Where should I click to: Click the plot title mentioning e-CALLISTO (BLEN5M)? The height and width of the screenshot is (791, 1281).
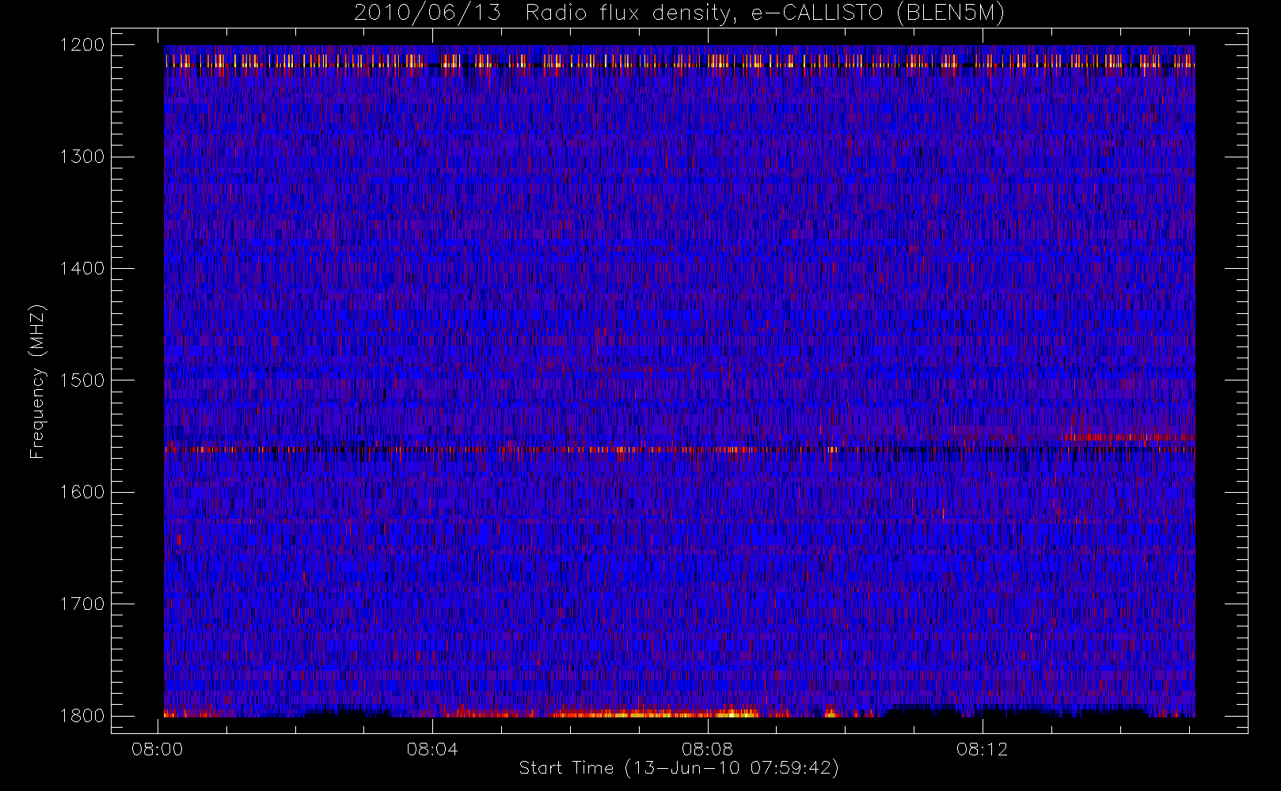pos(679,13)
